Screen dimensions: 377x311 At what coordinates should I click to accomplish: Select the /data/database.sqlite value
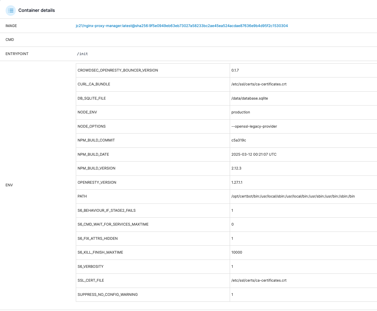249,98
